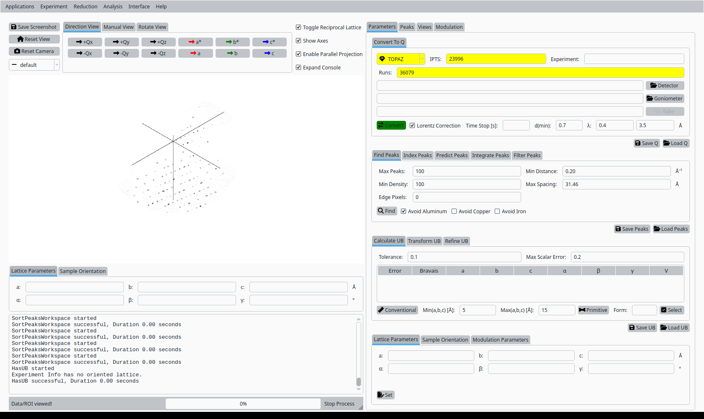Click the Stop Process button
This screenshot has width=704, height=419.
[339, 404]
